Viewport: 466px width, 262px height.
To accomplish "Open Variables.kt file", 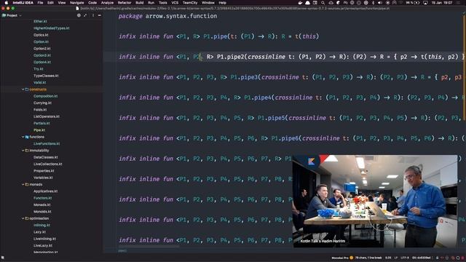I will point(43,178).
